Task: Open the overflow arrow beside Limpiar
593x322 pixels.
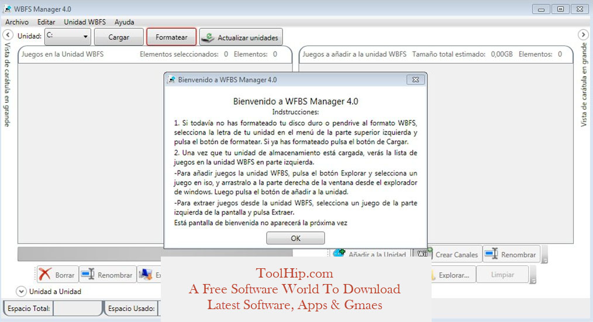Action: tap(533, 275)
